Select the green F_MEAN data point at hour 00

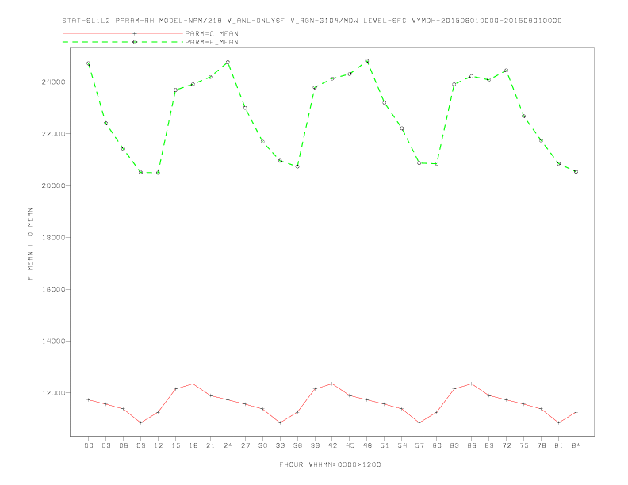click(x=89, y=63)
